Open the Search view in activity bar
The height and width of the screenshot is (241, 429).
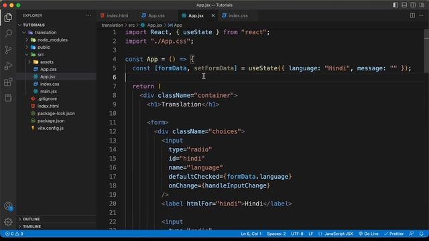8,33
